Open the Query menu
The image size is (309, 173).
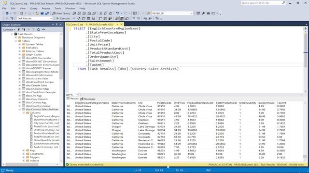[x=34, y=9]
